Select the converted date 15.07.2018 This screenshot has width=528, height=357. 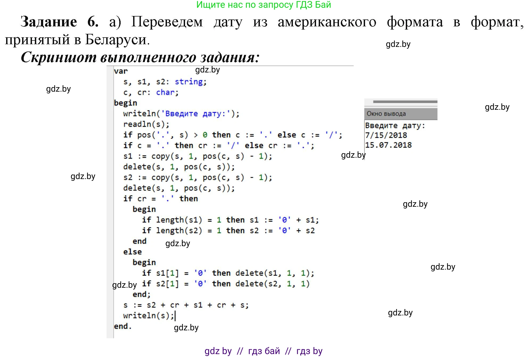pyautogui.click(x=388, y=145)
